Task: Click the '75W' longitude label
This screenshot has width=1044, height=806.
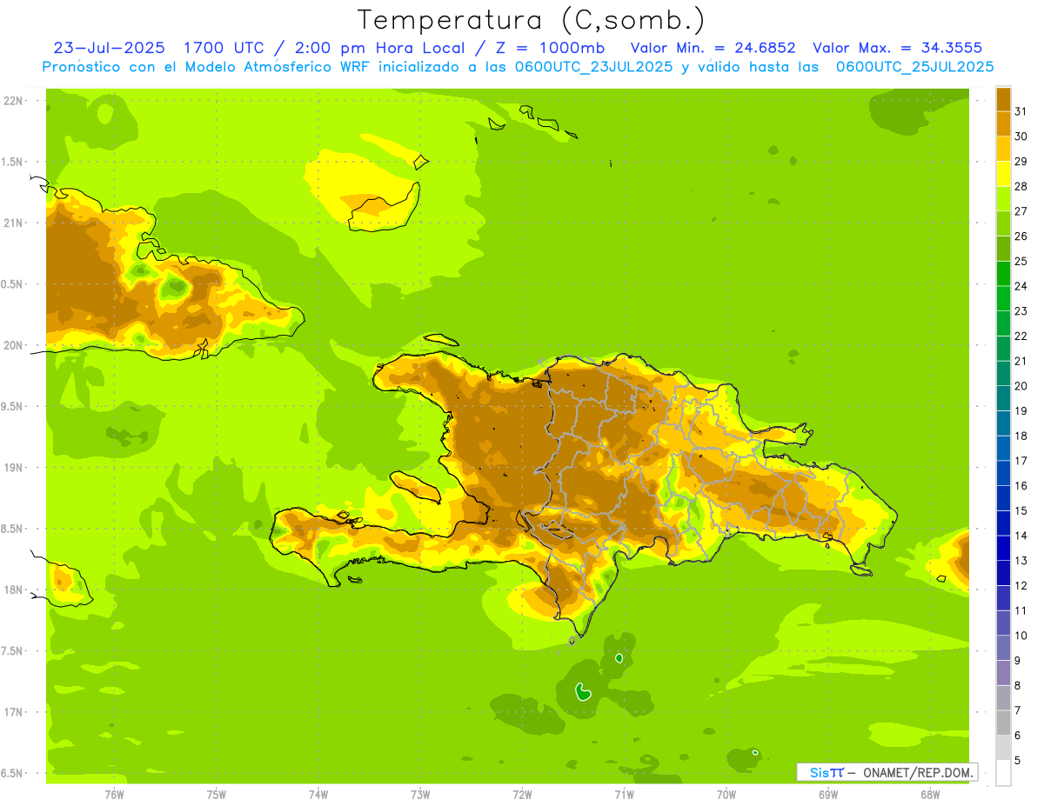Action: pyautogui.click(x=217, y=795)
